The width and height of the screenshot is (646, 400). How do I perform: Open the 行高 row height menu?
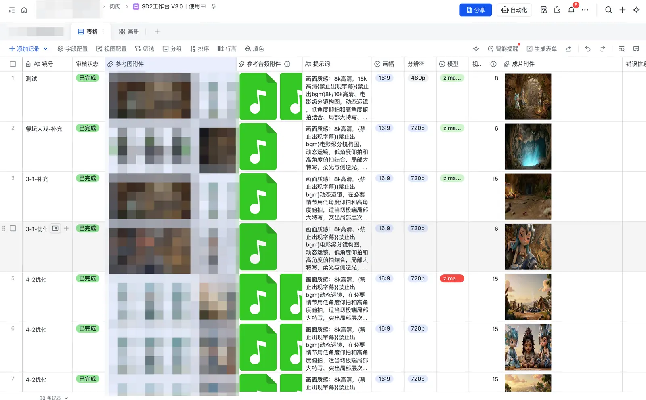click(227, 49)
